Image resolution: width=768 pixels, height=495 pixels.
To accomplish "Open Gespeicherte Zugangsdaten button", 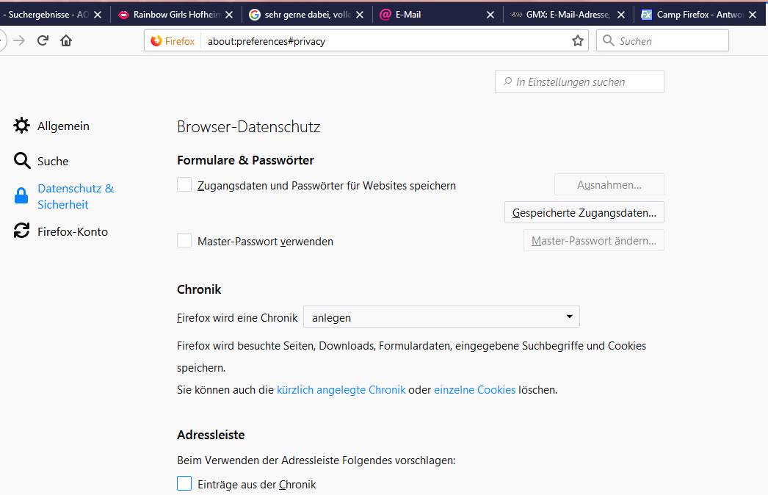I will [584, 213].
